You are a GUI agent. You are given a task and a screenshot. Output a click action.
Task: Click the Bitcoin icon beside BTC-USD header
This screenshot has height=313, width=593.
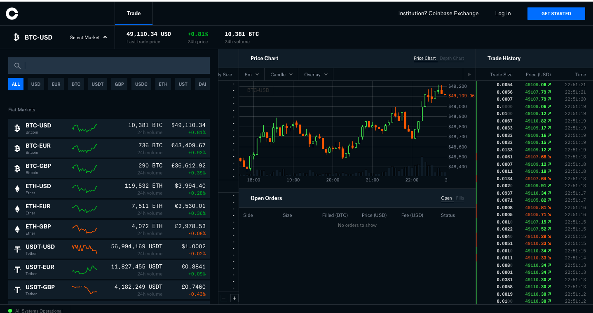coord(16,38)
